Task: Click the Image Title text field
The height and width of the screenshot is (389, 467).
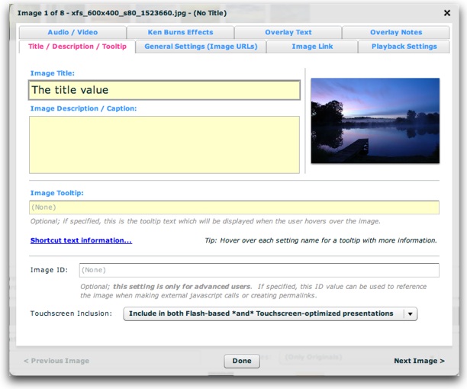Action: [164, 90]
